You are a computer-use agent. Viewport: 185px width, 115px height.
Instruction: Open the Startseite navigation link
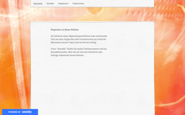(x=38, y=3)
